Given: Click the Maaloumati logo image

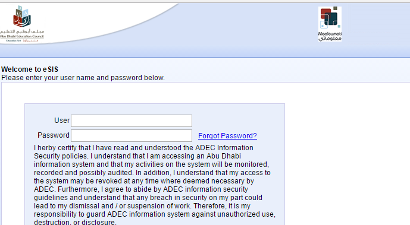Looking at the screenshot, I should [330, 24].
